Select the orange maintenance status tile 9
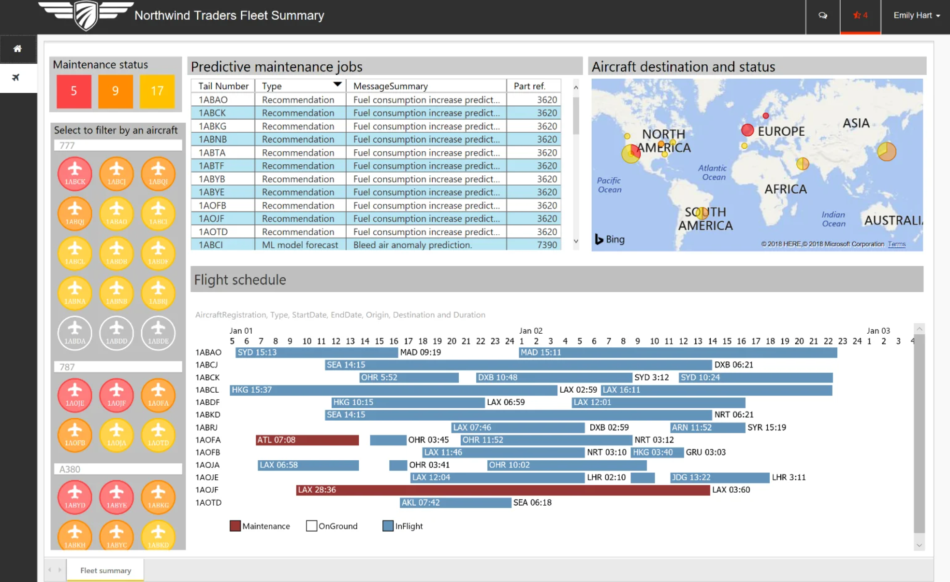This screenshot has height=582, width=950. pos(116,91)
